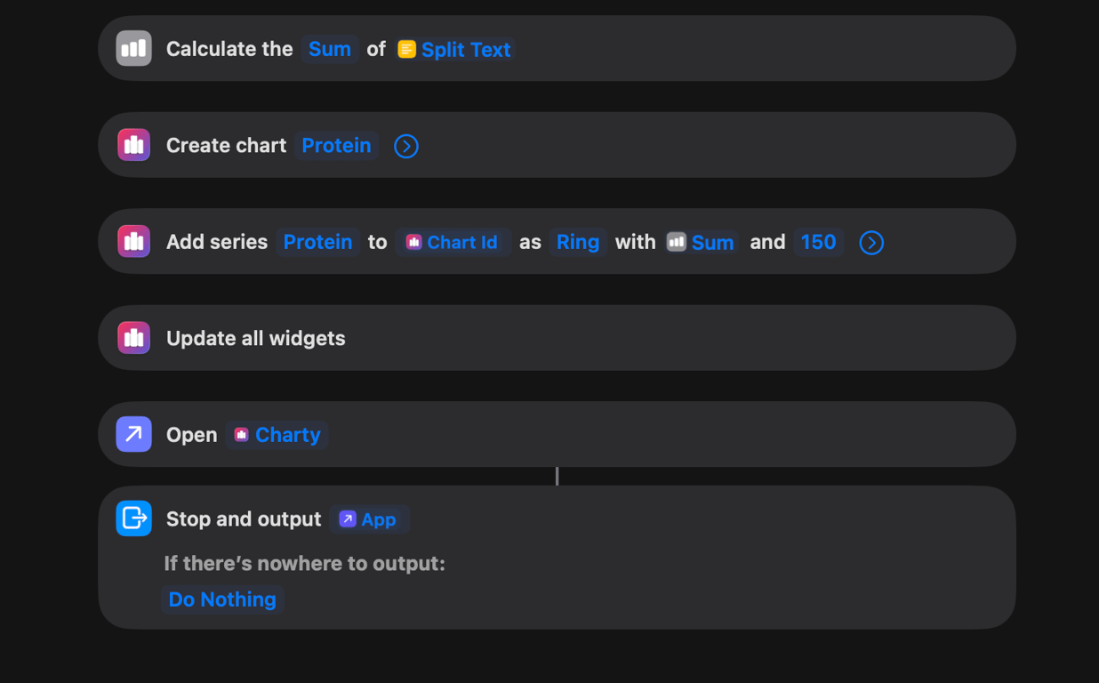
Task: Select the Chart Id variable token
Action: 453,243
